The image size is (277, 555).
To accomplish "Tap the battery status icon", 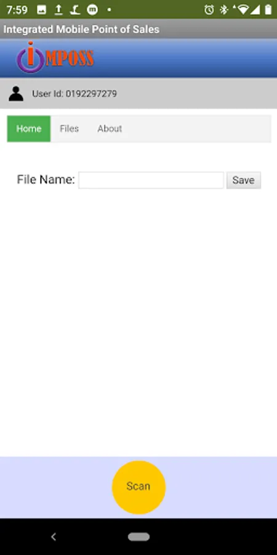I will [x=268, y=9].
